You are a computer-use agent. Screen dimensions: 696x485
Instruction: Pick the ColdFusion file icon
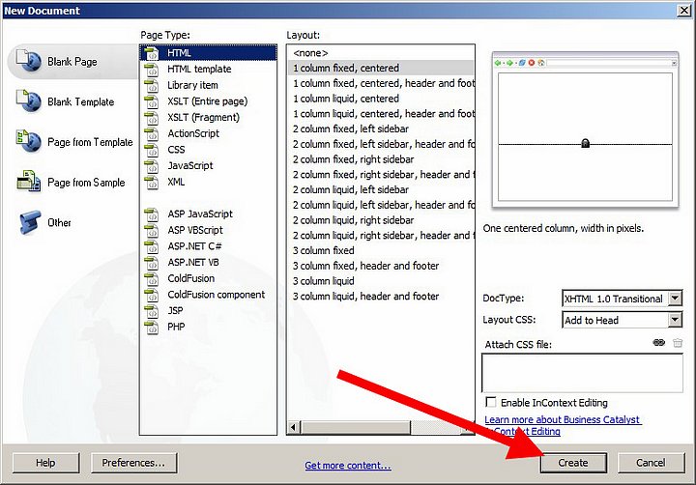click(152, 278)
